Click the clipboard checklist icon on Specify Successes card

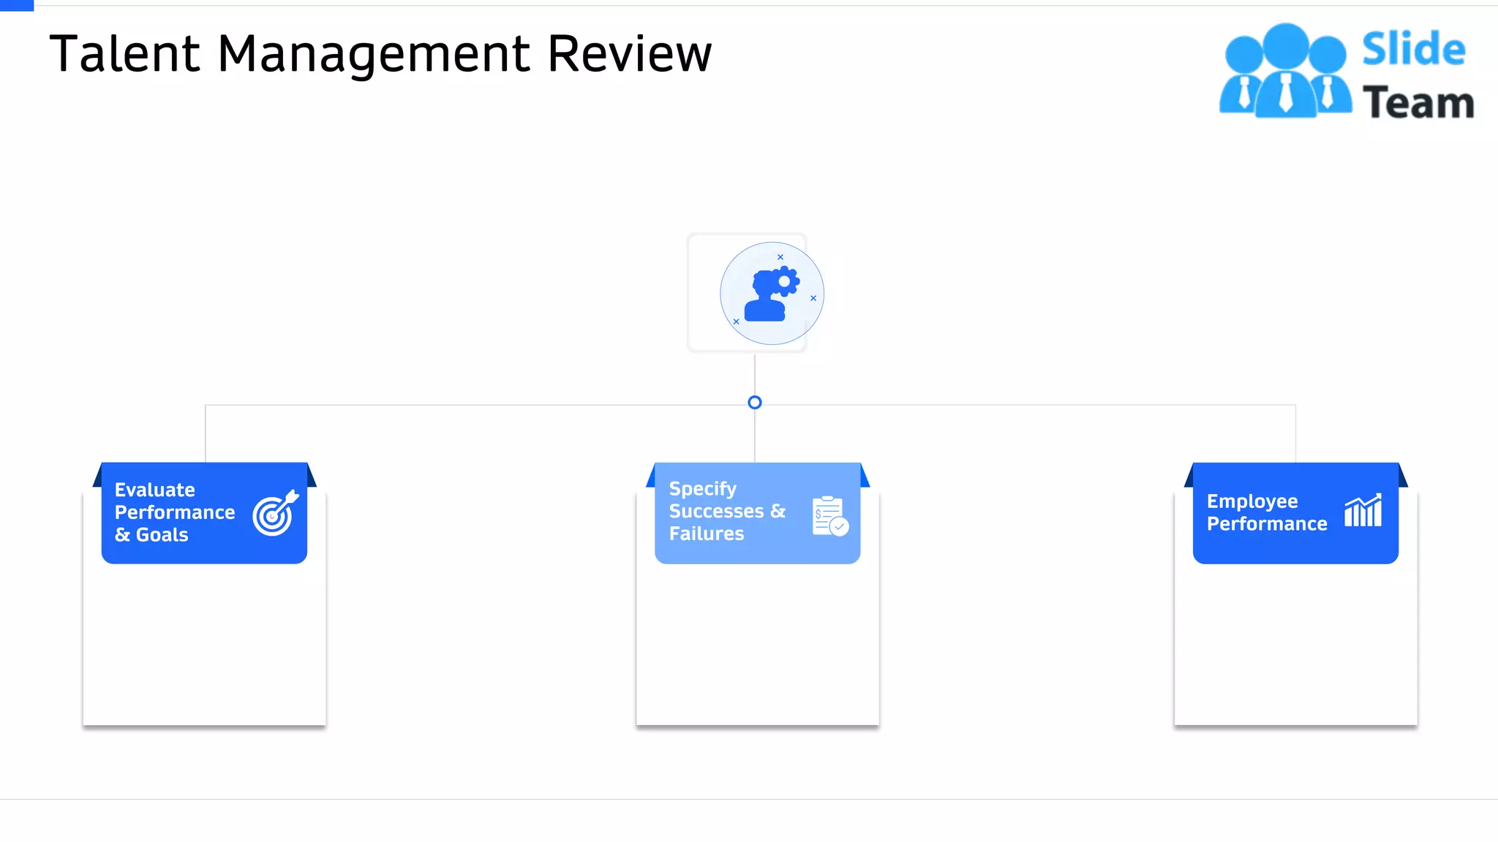(830, 516)
